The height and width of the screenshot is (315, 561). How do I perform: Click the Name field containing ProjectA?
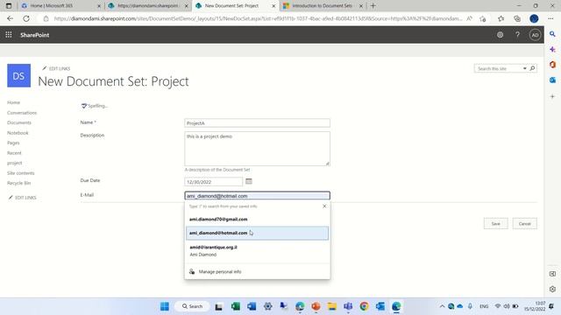pyautogui.click(x=257, y=122)
